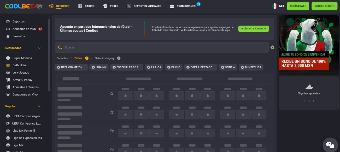The image size is (340, 152).
Task: Click the magnifier icon in search bar
Action: click(x=60, y=47)
